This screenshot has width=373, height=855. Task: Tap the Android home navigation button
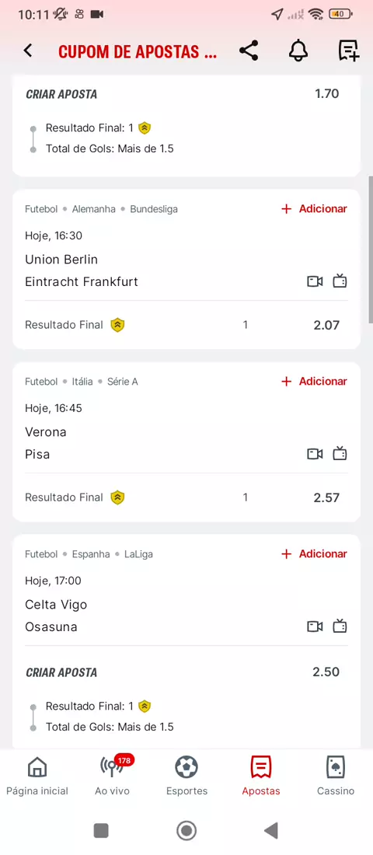[186, 830]
